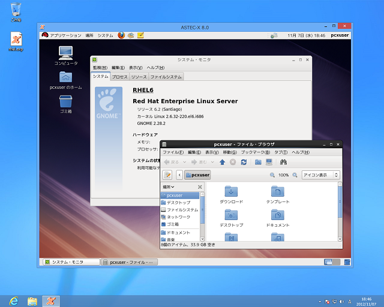
Task: Click the ASTEC-X taskbar button in Windows
Action: [51, 301]
